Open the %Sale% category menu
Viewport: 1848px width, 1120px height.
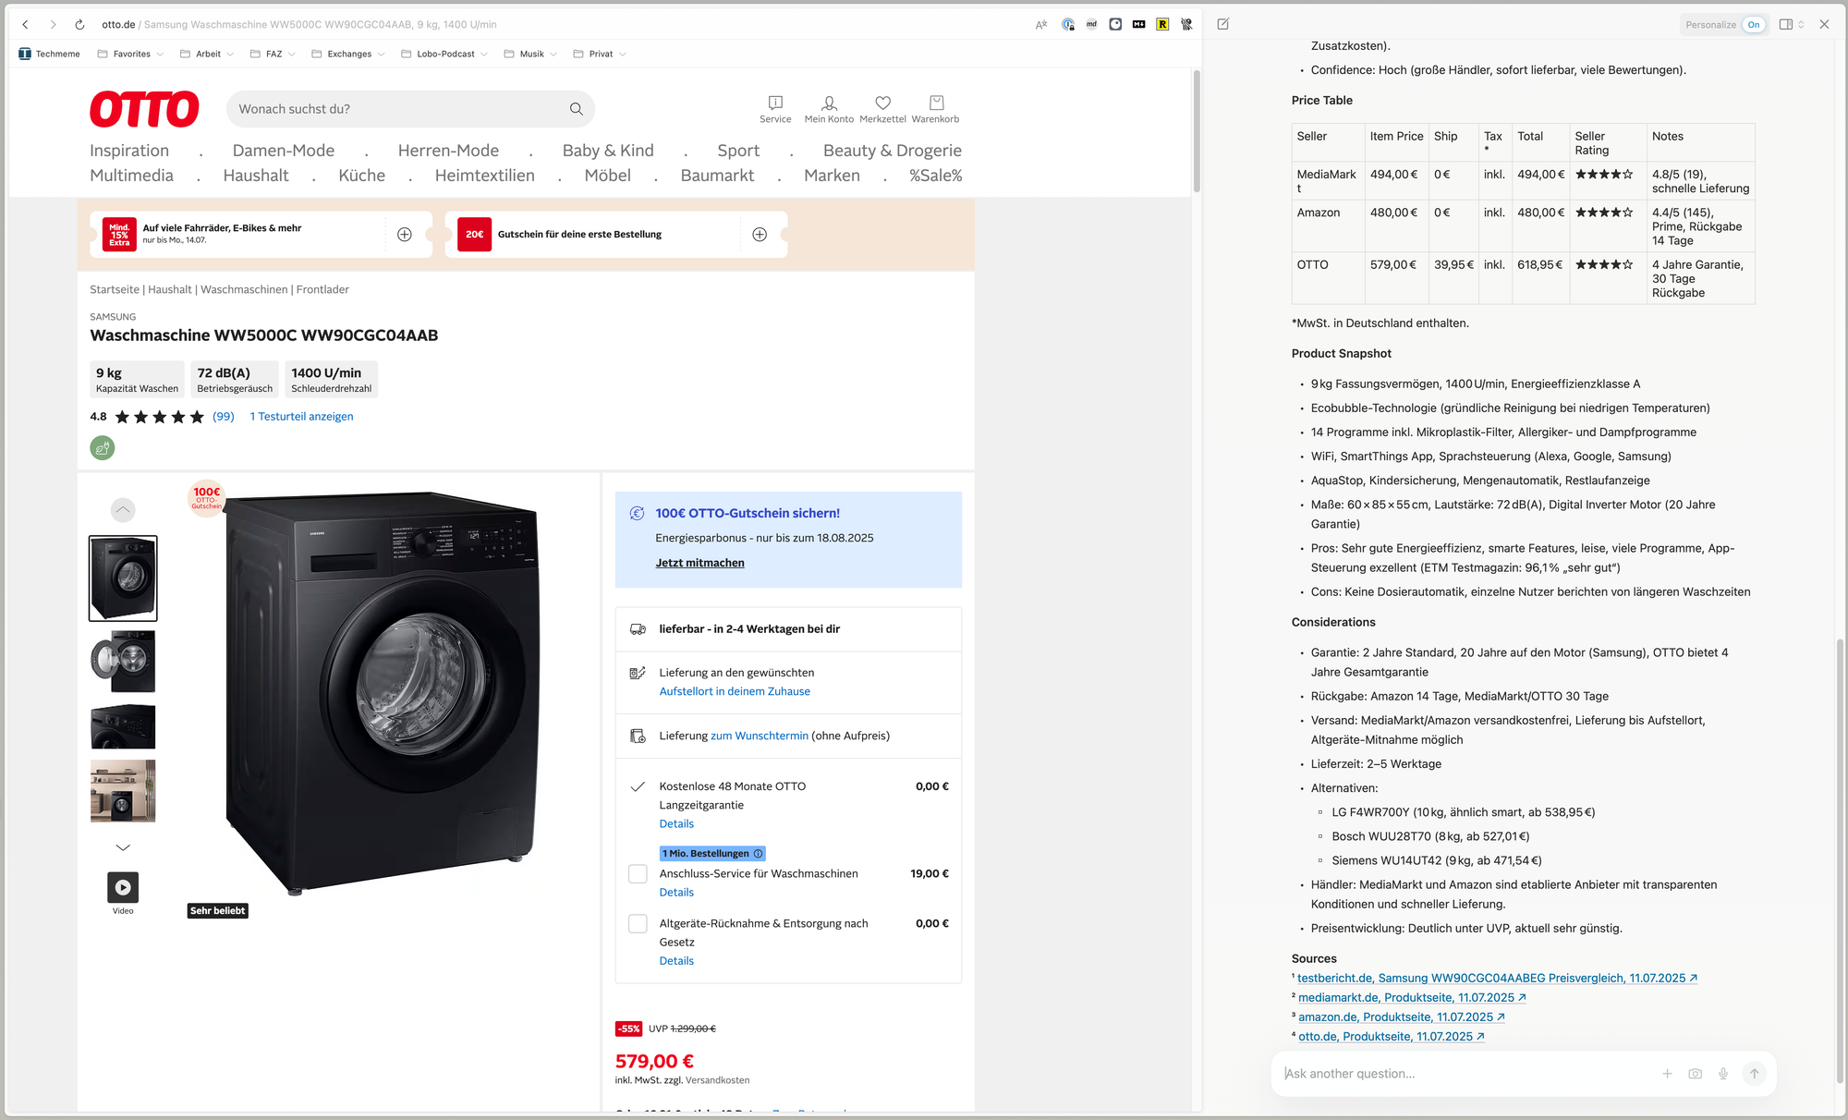935,176
